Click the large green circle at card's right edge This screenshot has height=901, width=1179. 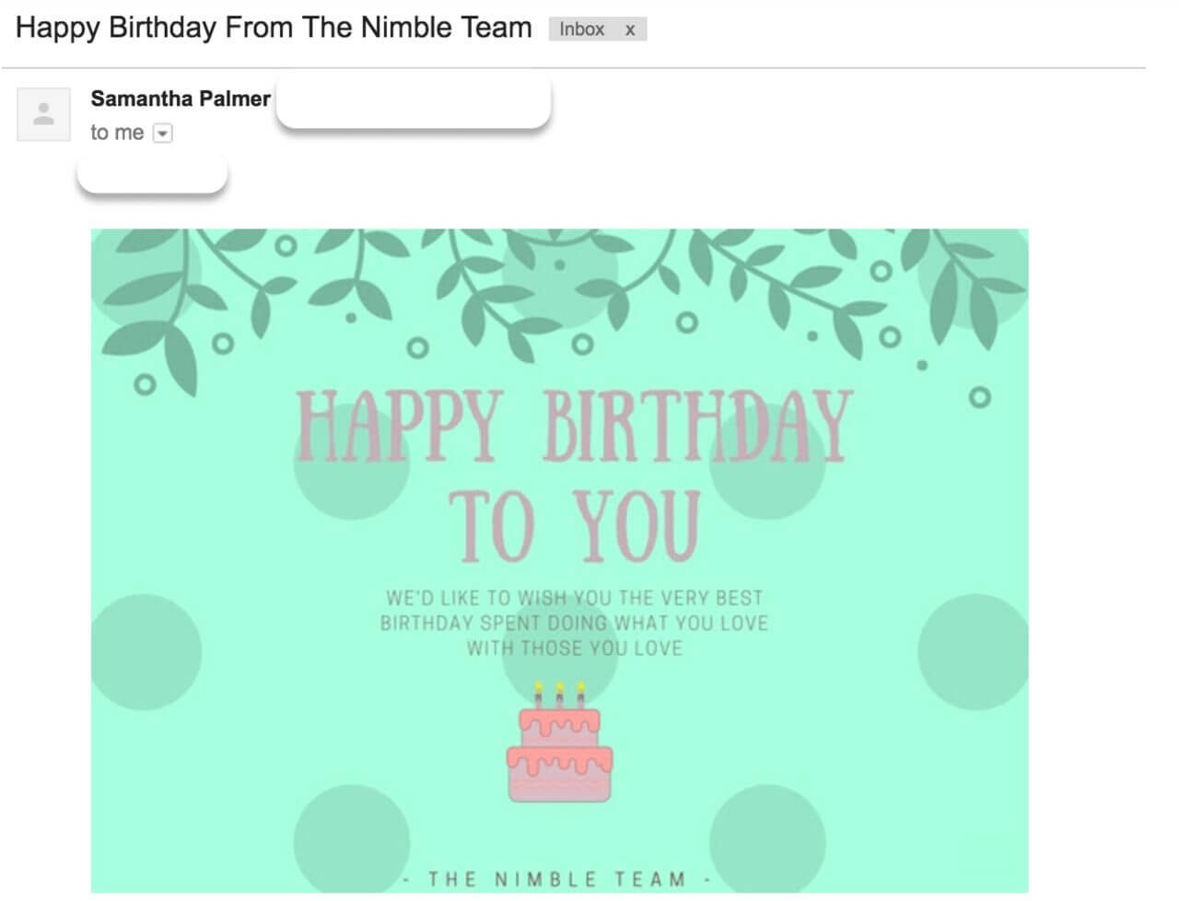974,651
